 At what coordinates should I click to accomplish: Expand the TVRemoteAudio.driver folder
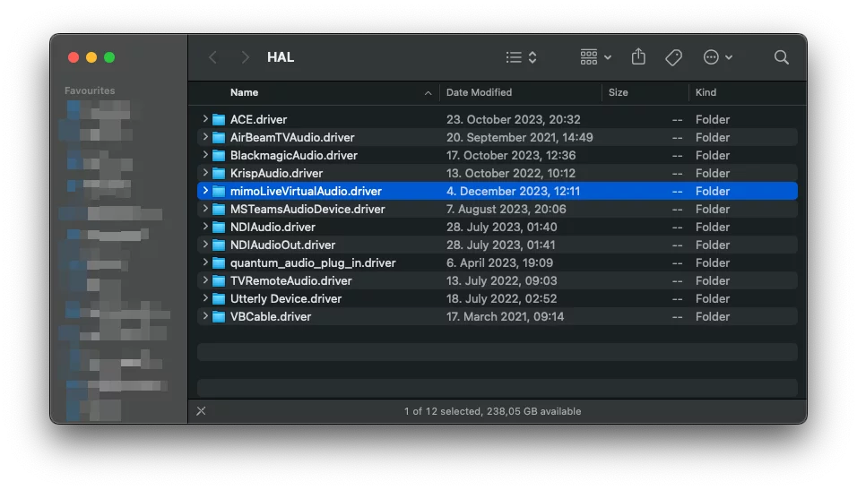pyautogui.click(x=205, y=280)
